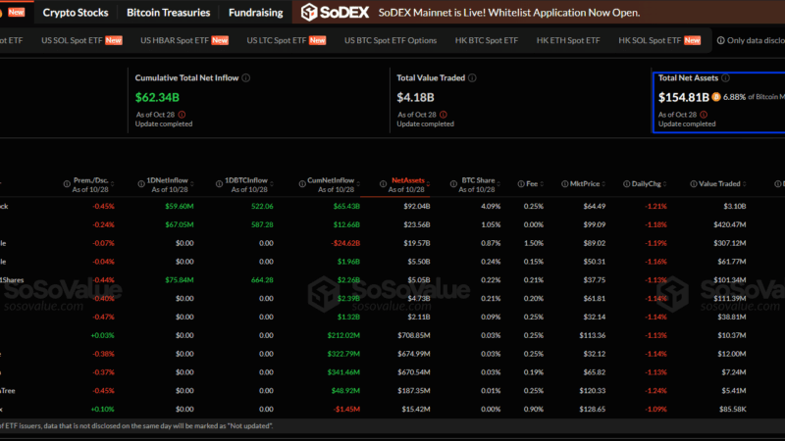Click the $708.85M net assets cell
This screenshot has height=441, width=785.
coord(413,335)
